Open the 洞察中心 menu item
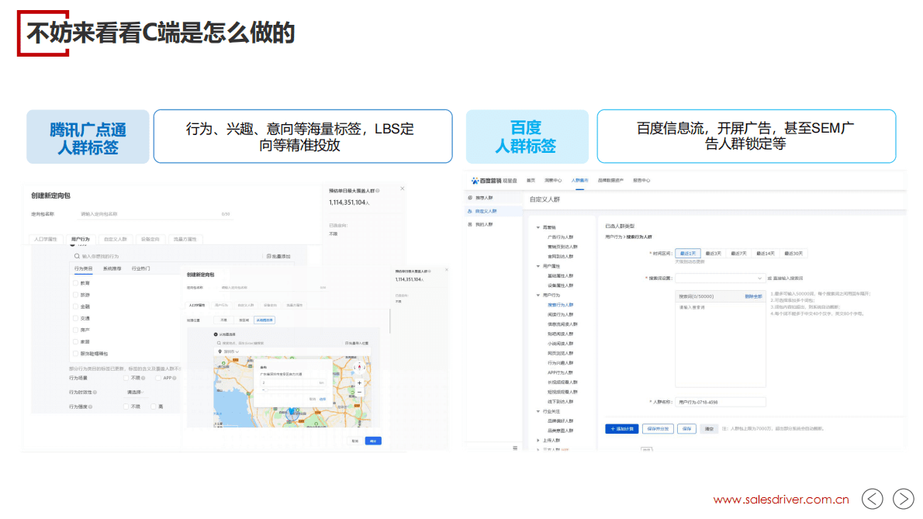Image resolution: width=923 pixels, height=519 pixels. (552, 181)
